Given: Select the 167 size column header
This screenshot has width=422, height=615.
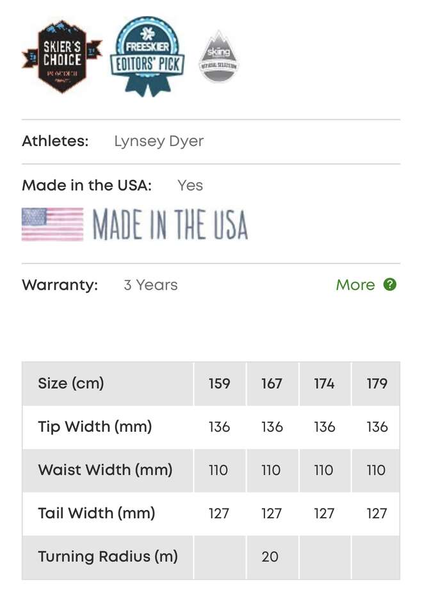Looking at the screenshot, I should pyautogui.click(x=272, y=384).
